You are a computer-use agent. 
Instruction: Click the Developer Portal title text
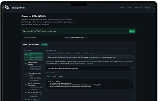18,8
